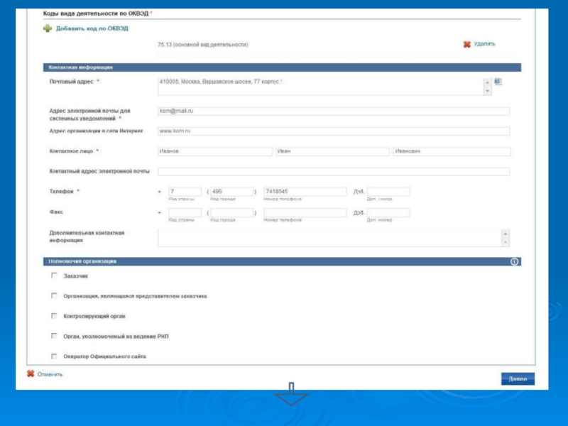
Task: Select Организация, являющаяся представителем заказчика checkbox
Action: (x=53, y=295)
